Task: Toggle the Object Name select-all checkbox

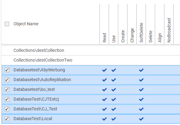Action: tap(7, 24)
